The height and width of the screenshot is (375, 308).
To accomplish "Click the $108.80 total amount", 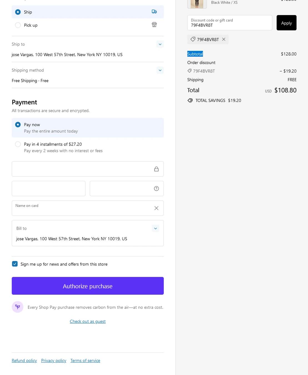I will [285, 90].
